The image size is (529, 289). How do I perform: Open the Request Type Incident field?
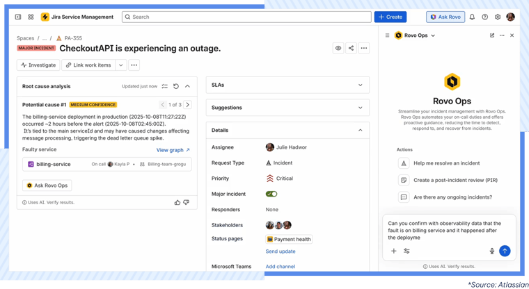click(279, 163)
